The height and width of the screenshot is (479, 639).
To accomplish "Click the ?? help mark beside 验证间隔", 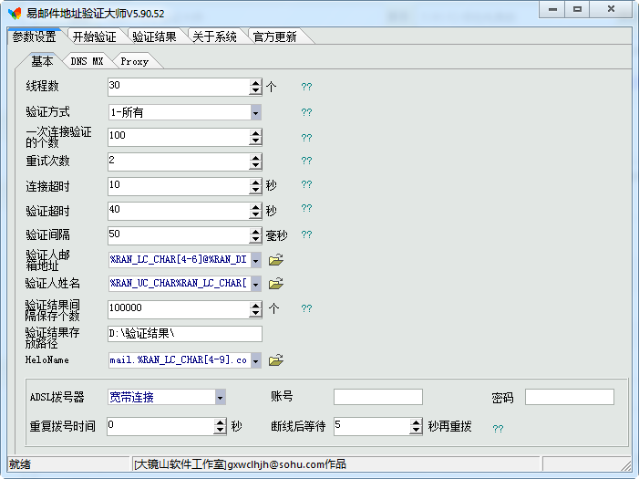I will (x=306, y=235).
